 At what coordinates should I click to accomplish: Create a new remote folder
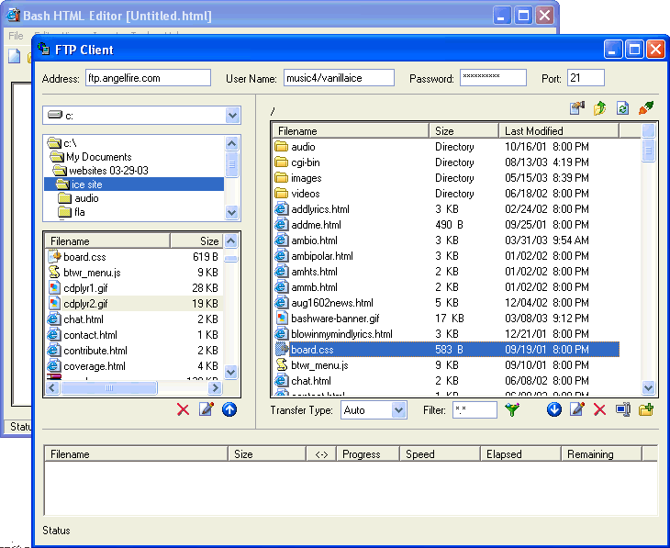tap(646, 409)
